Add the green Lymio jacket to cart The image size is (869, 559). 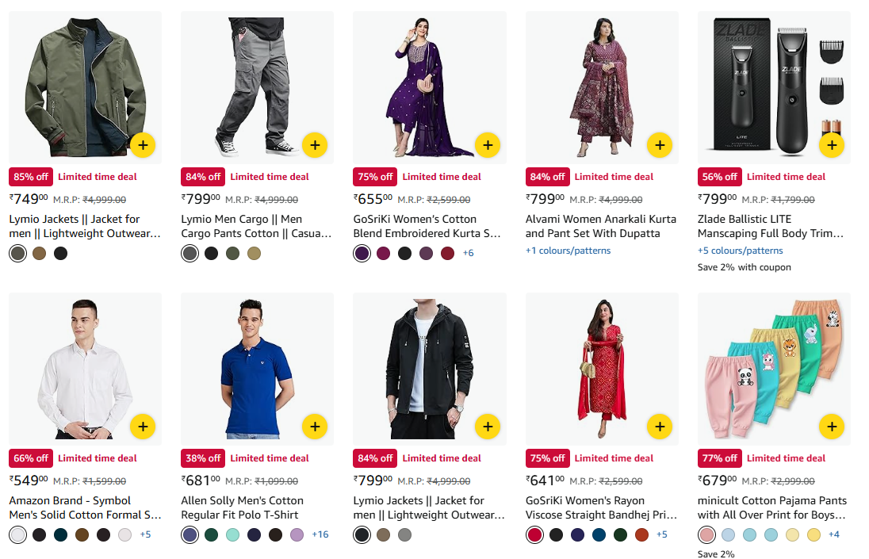pyautogui.click(x=143, y=145)
